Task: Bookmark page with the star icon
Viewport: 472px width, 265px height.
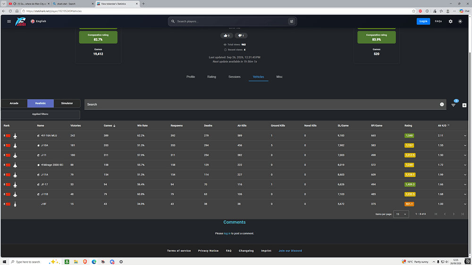Action: [x=413, y=11]
